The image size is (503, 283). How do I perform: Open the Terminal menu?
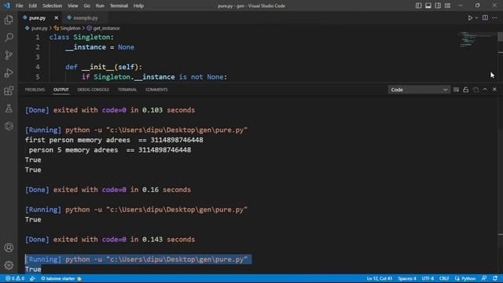click(119, 6)
